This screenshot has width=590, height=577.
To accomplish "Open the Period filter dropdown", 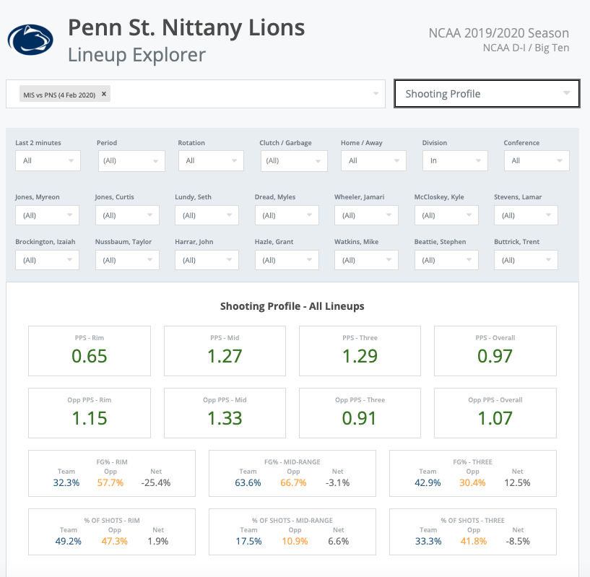I will pyautogui.click(x=131, y=161).
